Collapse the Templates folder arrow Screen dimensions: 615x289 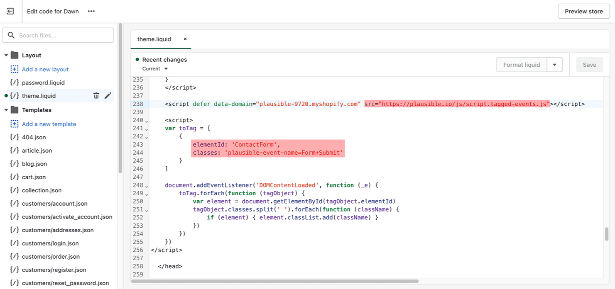tap(6, 110)
